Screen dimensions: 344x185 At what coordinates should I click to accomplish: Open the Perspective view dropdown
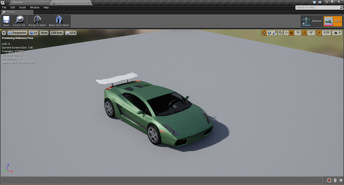17,33
